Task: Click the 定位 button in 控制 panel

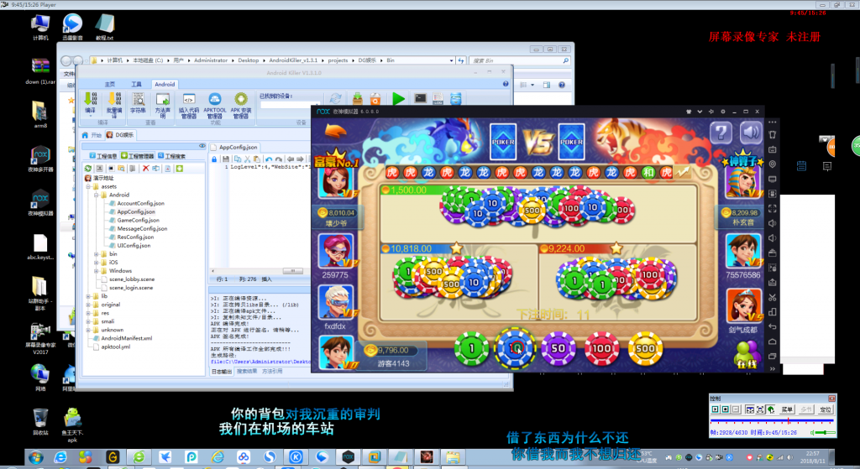Action: tap(825, 409)
